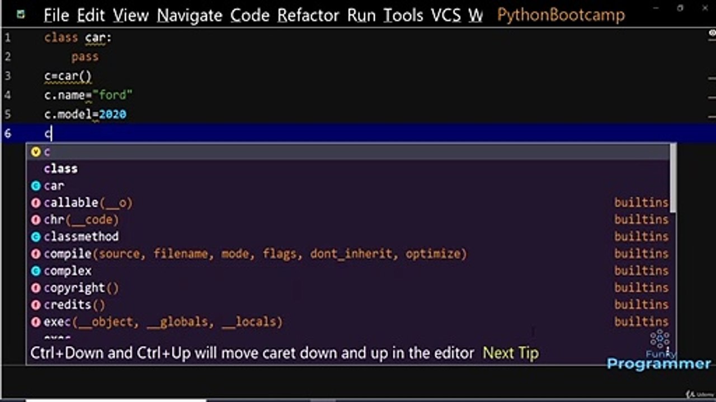Click the function icon beside 'credits()'
716x402 pixels.
pos(36,305)
